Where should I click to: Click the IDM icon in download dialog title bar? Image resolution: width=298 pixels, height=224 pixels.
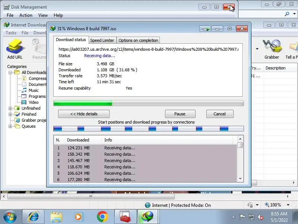(53, 28)
